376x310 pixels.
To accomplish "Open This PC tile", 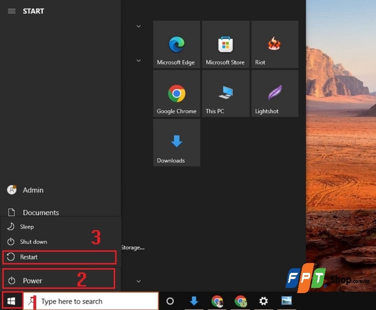I will [226, 93].
